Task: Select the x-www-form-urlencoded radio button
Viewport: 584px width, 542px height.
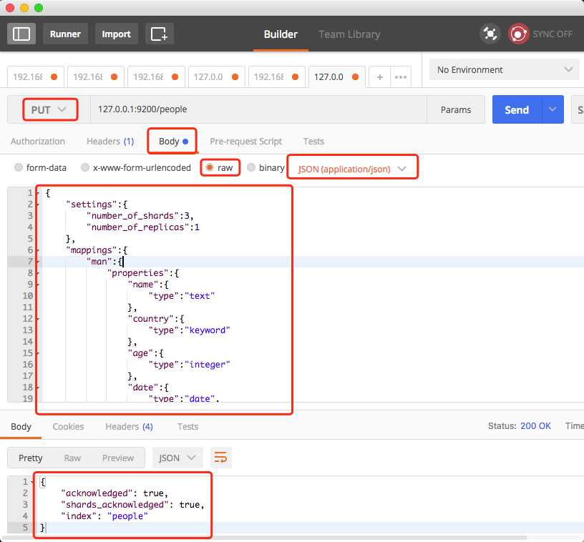Action: [85, 167]
